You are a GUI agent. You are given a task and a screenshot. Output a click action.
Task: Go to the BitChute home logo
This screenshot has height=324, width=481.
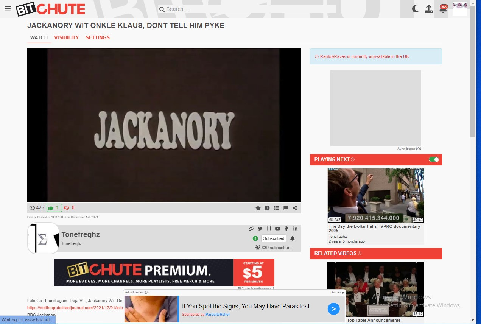click(x=50, y=9)
